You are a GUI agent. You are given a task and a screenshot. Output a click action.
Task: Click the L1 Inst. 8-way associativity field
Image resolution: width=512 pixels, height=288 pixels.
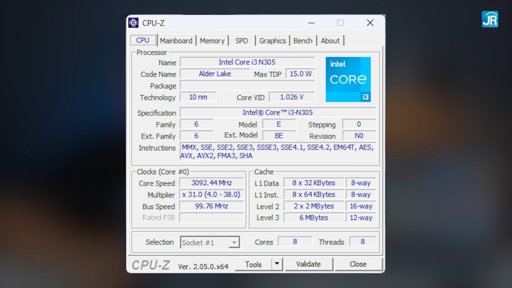click(361, 195)
